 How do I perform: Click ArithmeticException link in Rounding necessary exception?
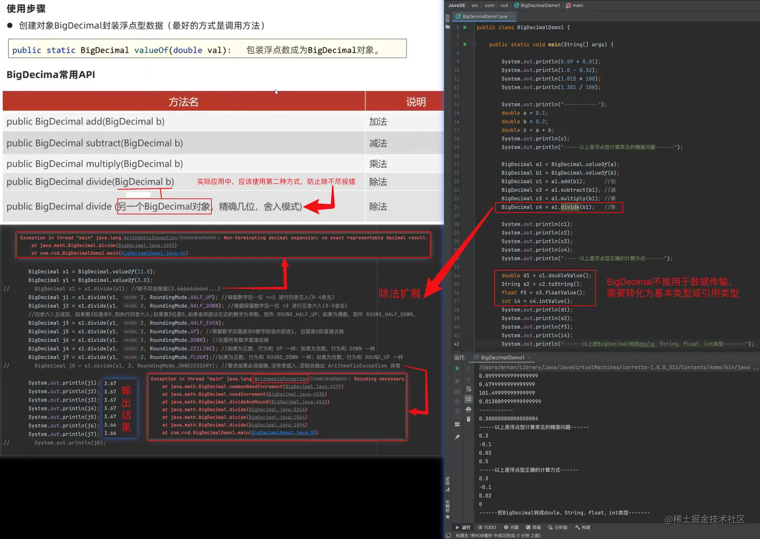(x=280, y=379)
